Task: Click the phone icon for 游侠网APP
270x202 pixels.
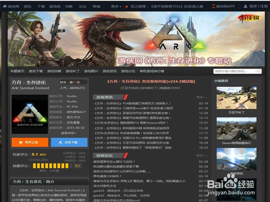Action: tap(214, 6)
